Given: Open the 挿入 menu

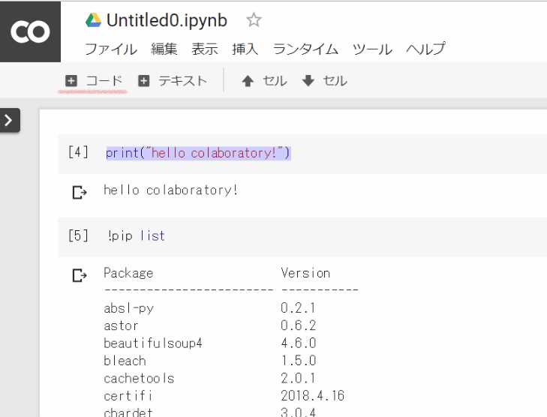Looking at the screenshot, I should [245, 49].
